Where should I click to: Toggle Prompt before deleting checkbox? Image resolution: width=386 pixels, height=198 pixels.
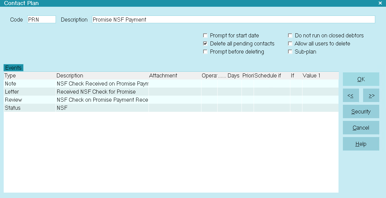[x=205, y=52]
